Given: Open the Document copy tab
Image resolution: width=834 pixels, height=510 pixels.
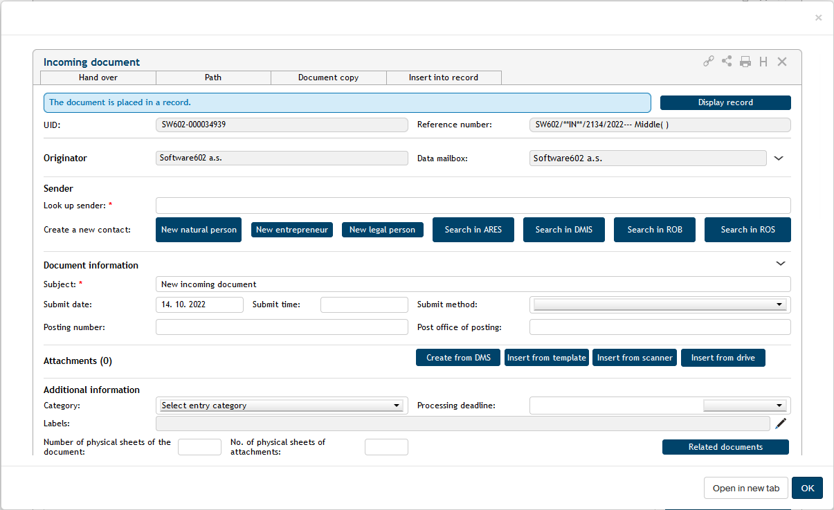Looking at the screenshot, I should tap(328, 78).
